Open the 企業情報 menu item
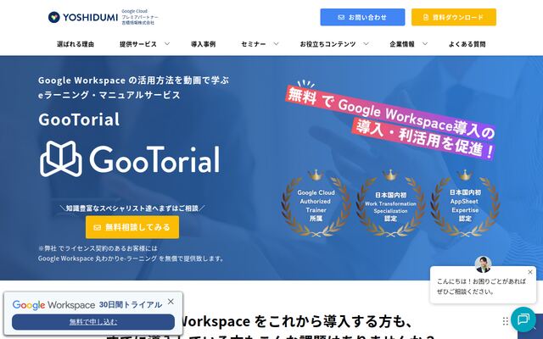Viewport: 543px width, 339px height. click(402, 44)
